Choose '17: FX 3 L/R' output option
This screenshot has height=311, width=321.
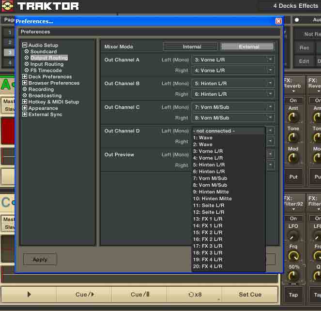(x=229, y=246)
